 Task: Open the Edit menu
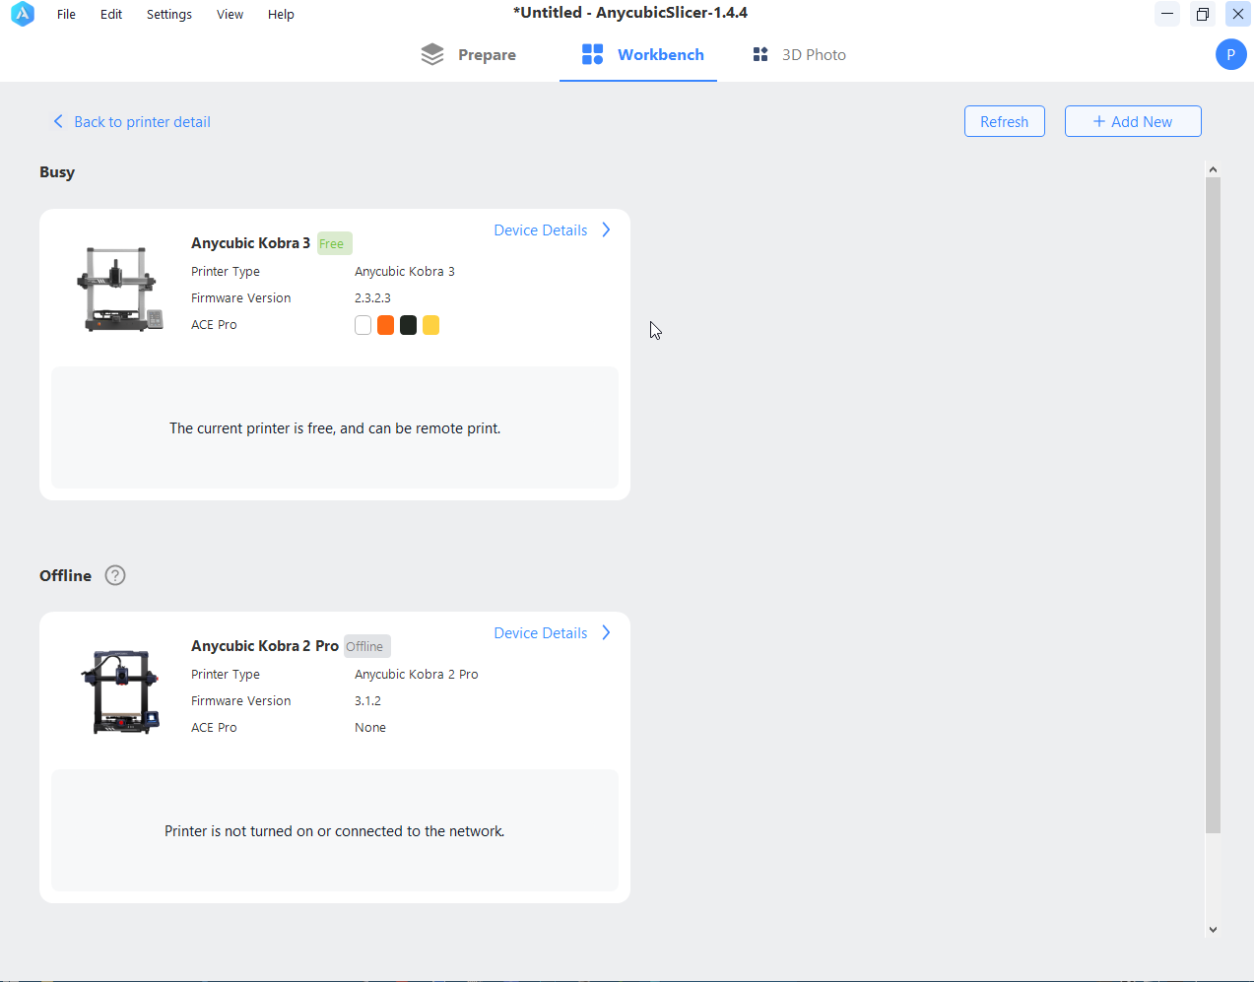click(x=111, y=14)
